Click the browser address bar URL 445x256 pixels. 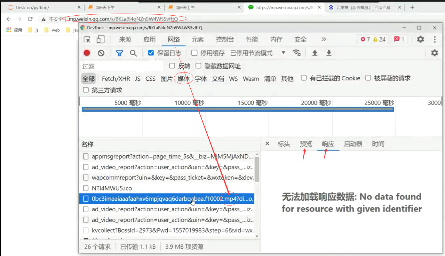click(123, 19)
